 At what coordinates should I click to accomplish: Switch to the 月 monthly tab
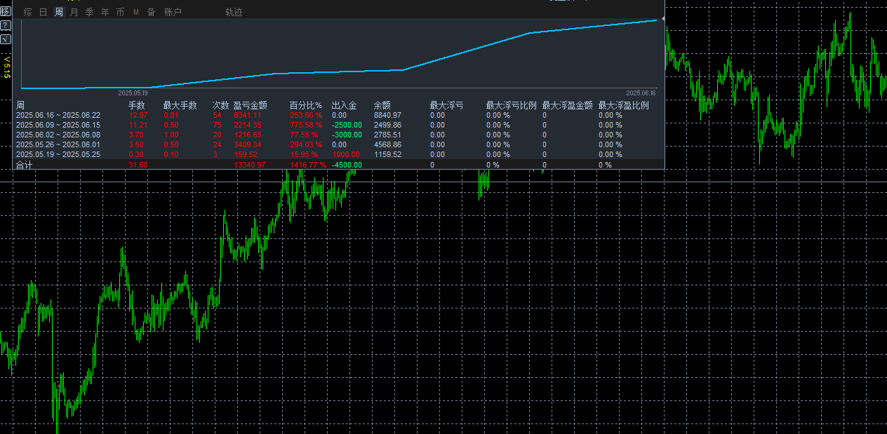coord(74,12)
